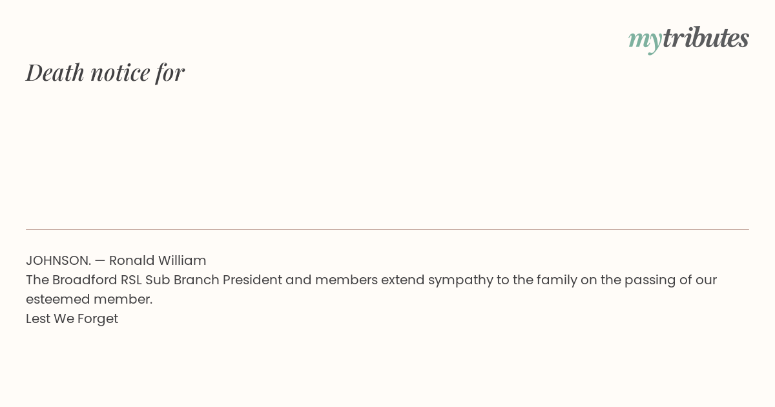Click the dark "tributes" part of the logo
The height and width of the screenshot is (407, 775).
coord(706,37)
